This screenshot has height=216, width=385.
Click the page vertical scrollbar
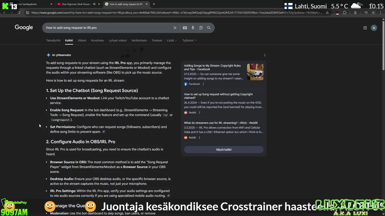click(x=383, y=45)
